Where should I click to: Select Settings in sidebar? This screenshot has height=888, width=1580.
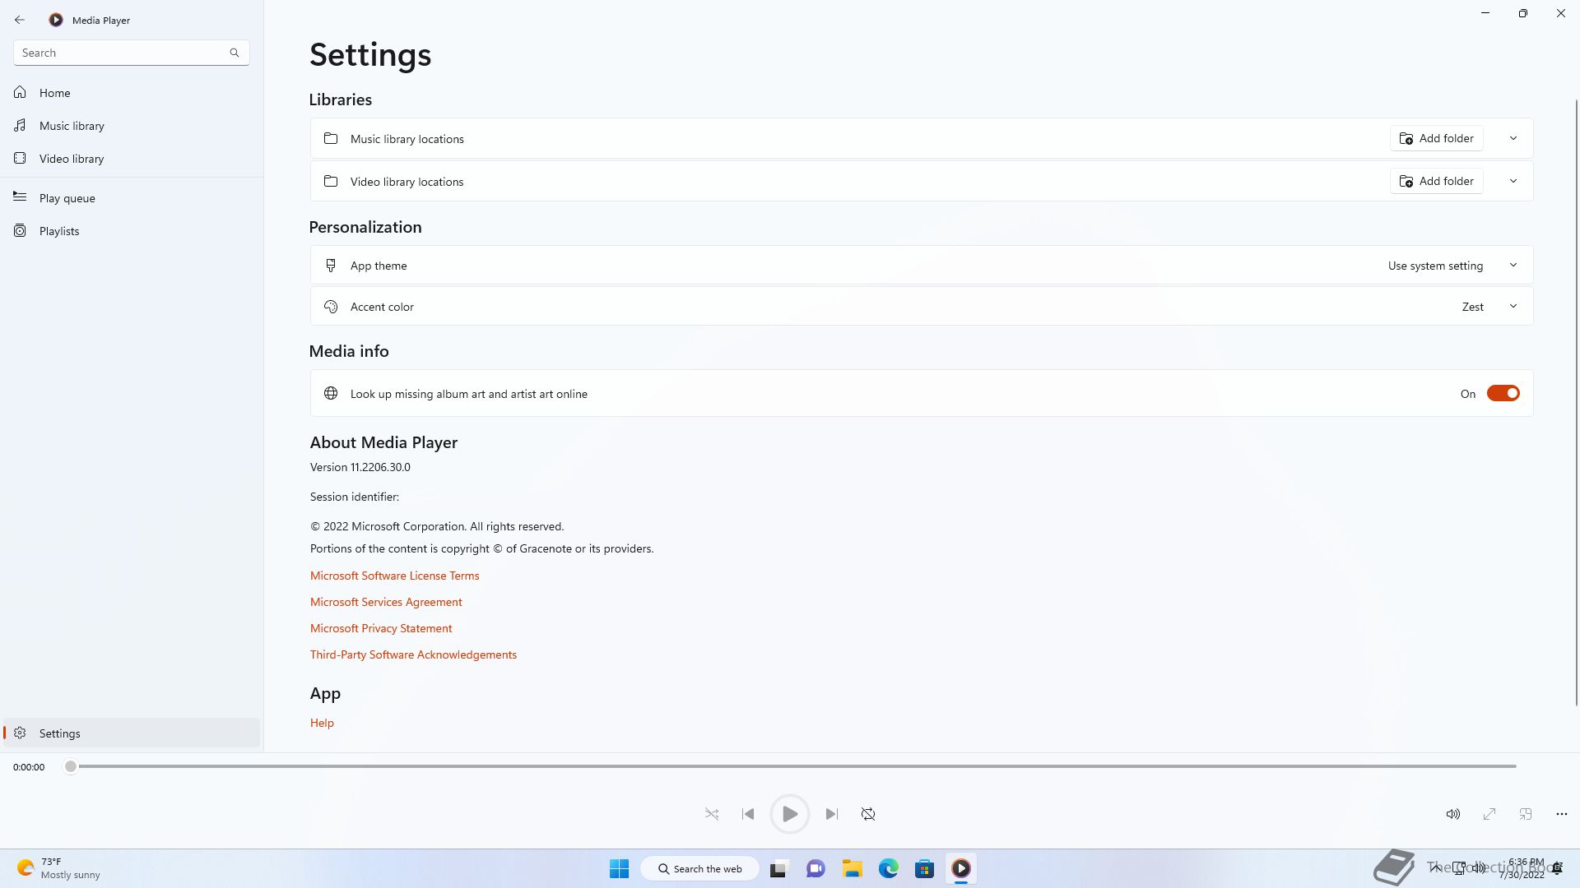pyautogui.click(x=132, y=733)
